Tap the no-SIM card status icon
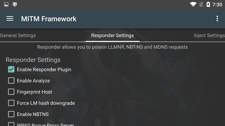Viewport: 225px width, 126px height. point(201,4)
